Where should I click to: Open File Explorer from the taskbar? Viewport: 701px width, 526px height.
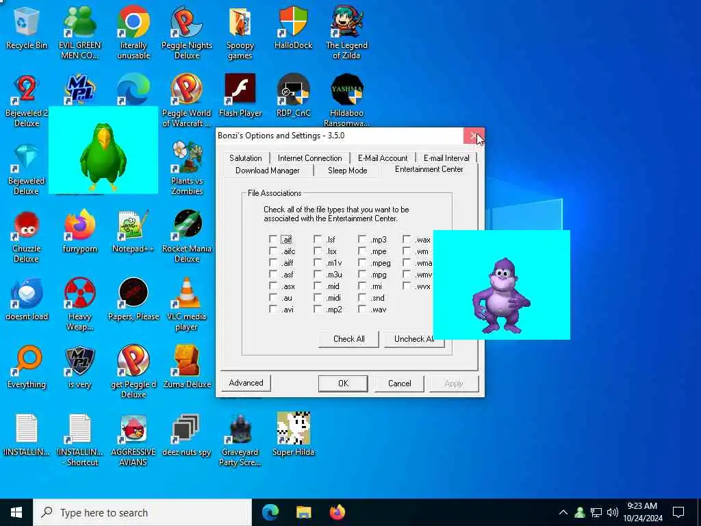point(304,512)
